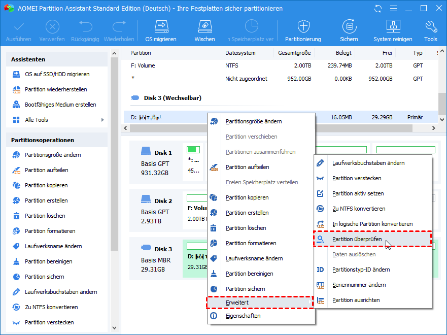Click sidebar Partition kopieren icon

point(16,185)
